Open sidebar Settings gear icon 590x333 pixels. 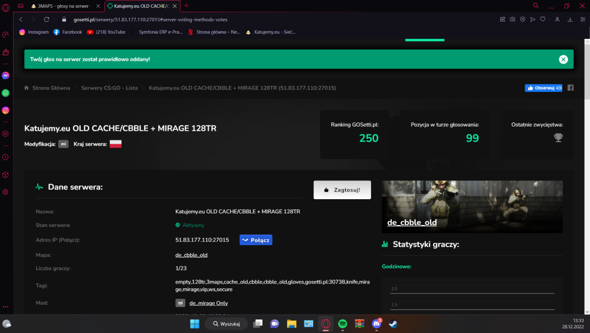tap(6, 192)
